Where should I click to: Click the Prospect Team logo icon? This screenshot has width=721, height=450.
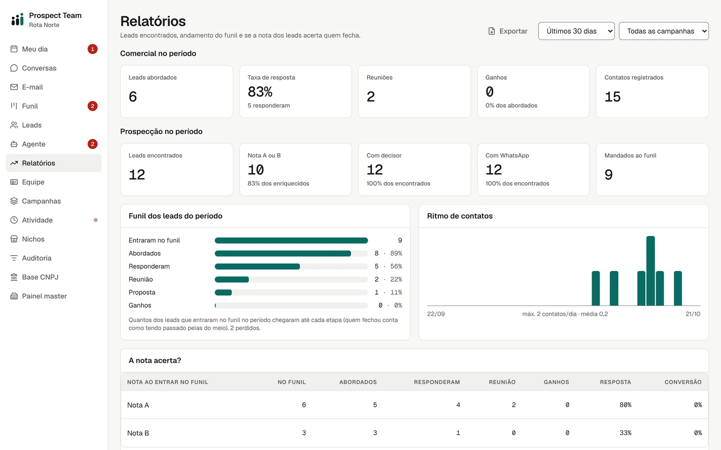(17, 19)
